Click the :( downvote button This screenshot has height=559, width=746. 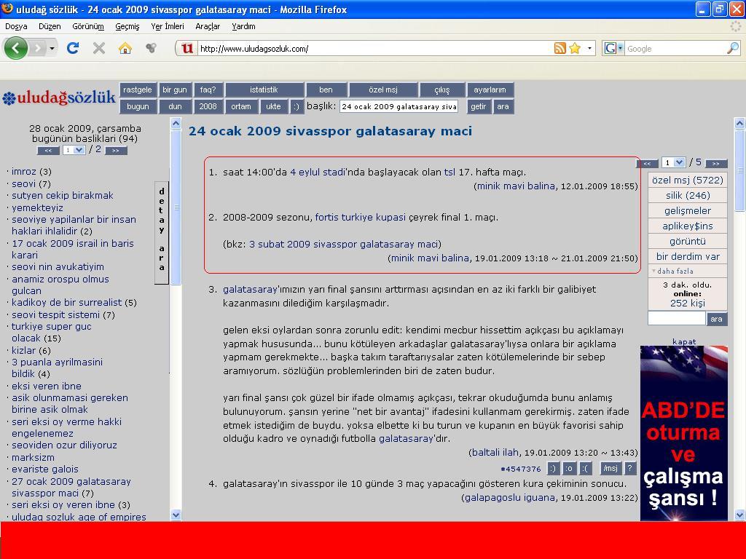(x=585, y=468)
